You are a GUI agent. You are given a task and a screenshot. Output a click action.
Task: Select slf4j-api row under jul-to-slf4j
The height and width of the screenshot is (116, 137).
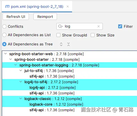(x=70, y=76)
